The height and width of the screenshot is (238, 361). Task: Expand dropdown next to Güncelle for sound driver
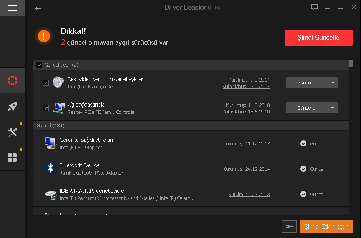coord(333,82)
